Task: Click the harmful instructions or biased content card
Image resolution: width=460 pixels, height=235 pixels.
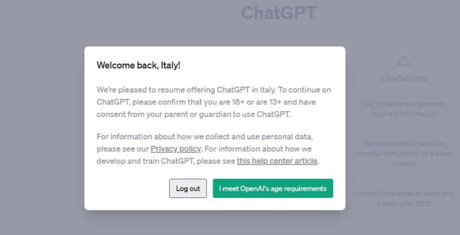Action: (x=404, y=153)
